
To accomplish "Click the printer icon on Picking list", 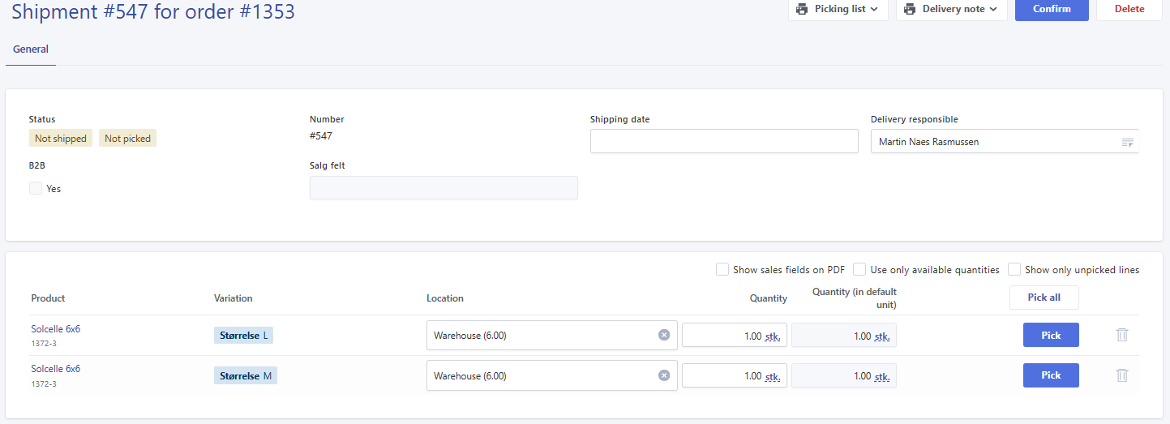I will click(x=802, y=10).
